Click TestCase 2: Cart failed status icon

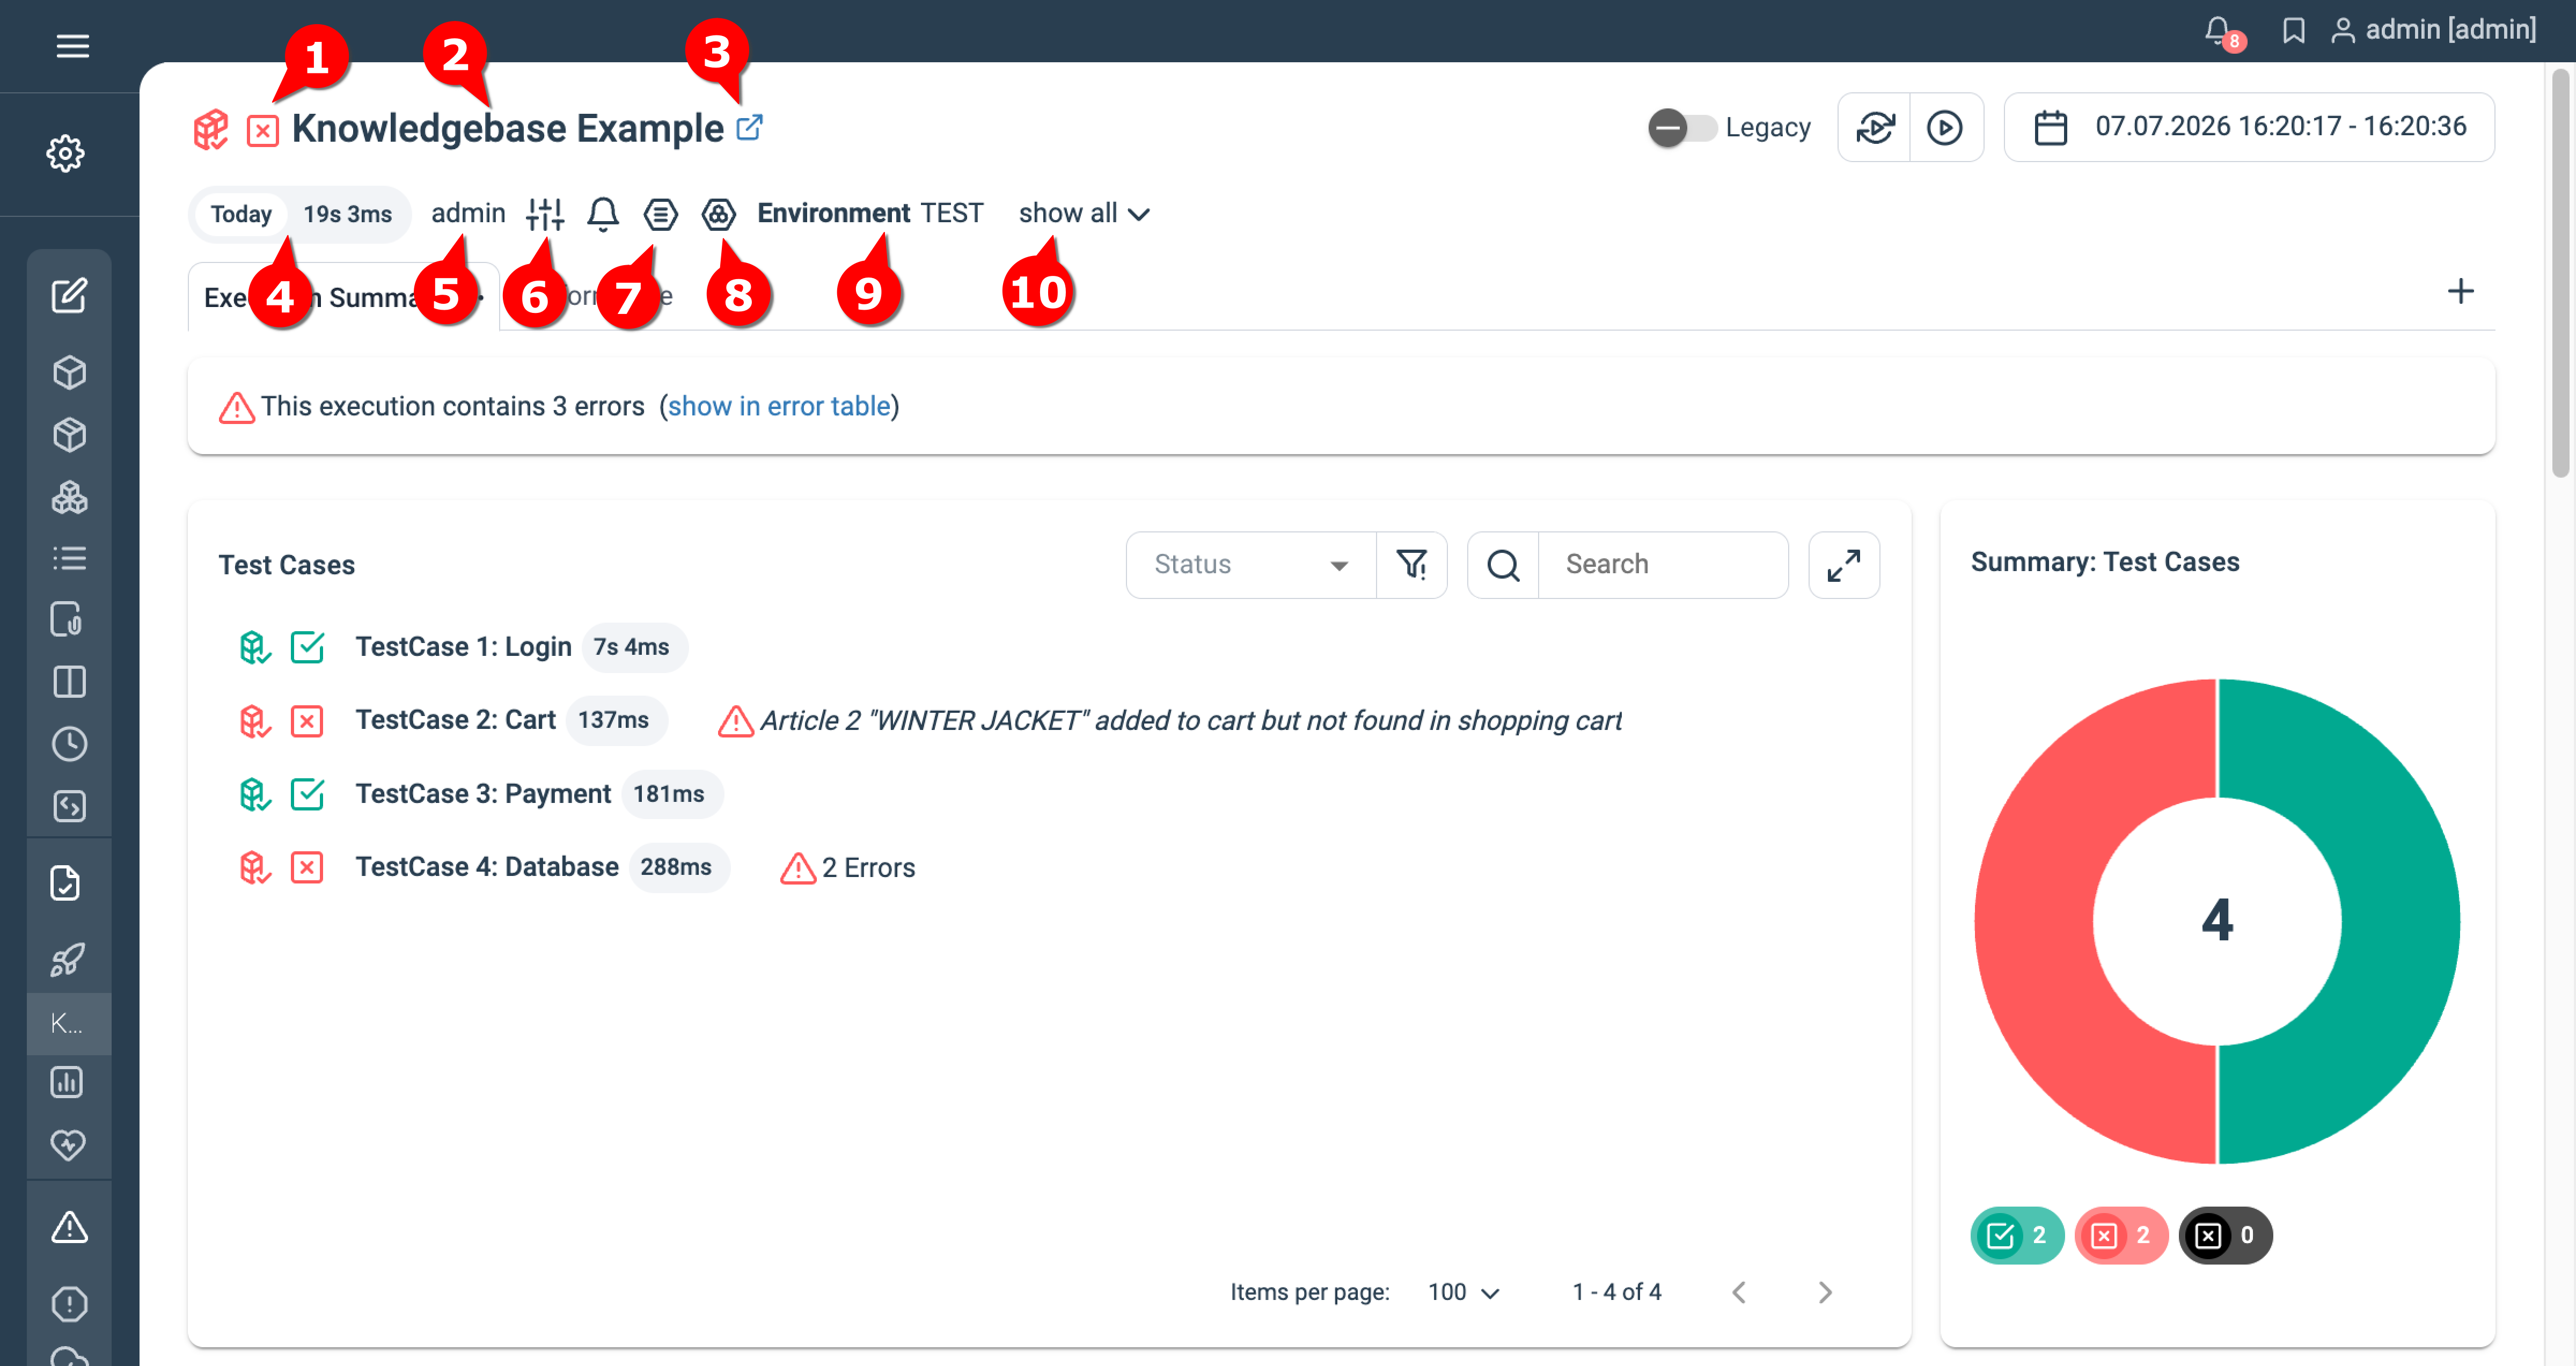307,721
